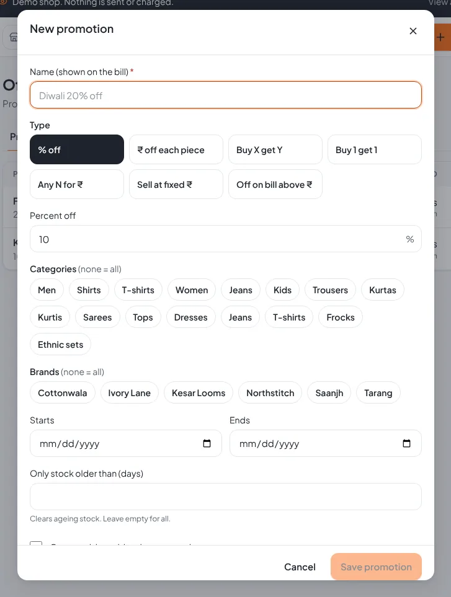This screenshot has height=597, width=451.
Task: Pick the Sell at fixed ₹ type
Action: pyautogui.click(x=176, y=184)
